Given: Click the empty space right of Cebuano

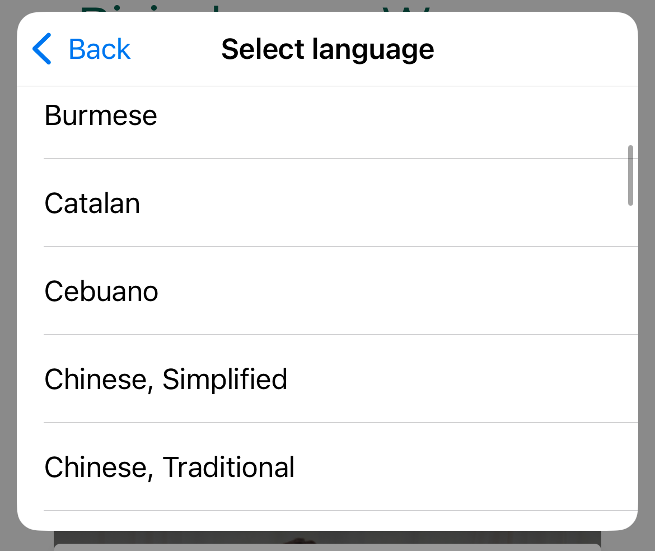Looking at the screenshot, I should point(392,291).
